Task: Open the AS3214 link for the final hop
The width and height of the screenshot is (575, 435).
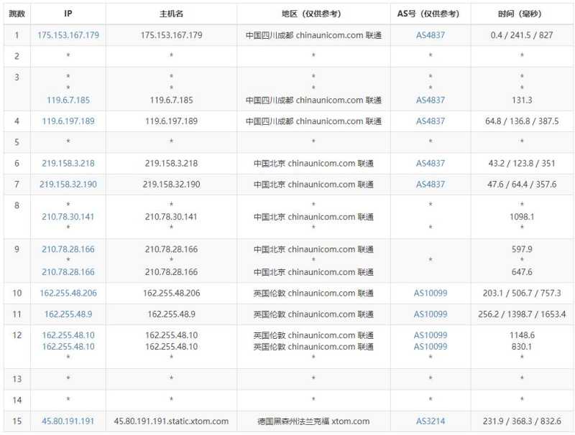Action: pos(430,421)
